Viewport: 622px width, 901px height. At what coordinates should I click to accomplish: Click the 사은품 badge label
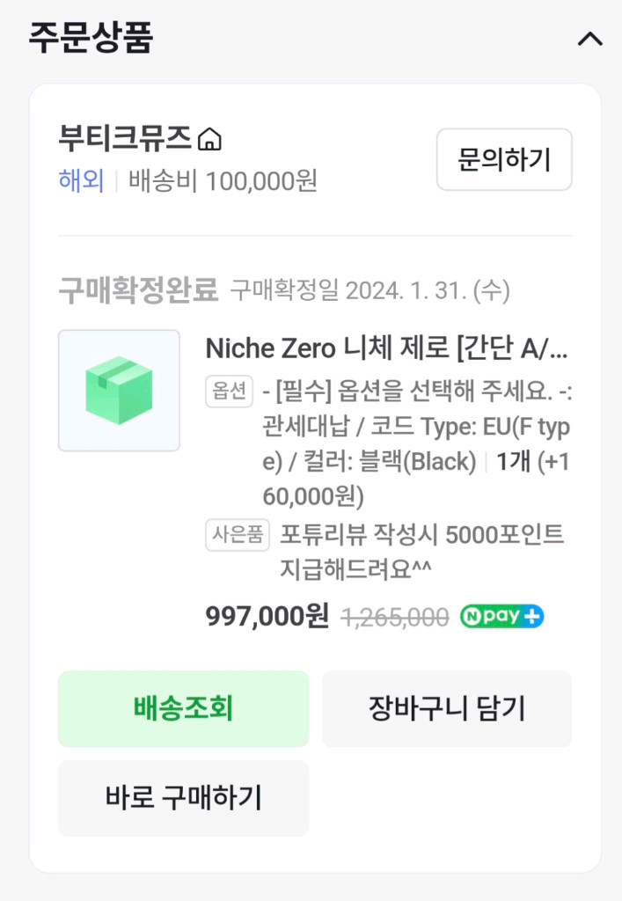click(238, 535)
